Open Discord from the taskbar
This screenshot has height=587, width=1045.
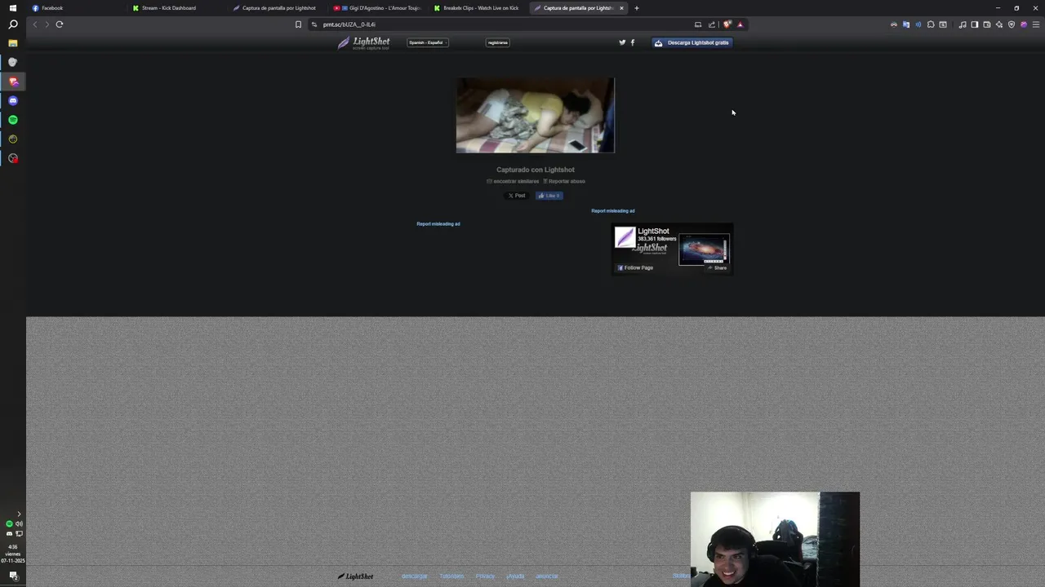click(x=12, y=100)
